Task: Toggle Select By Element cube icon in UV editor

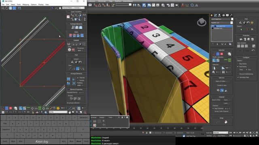Action: (15, 108)
